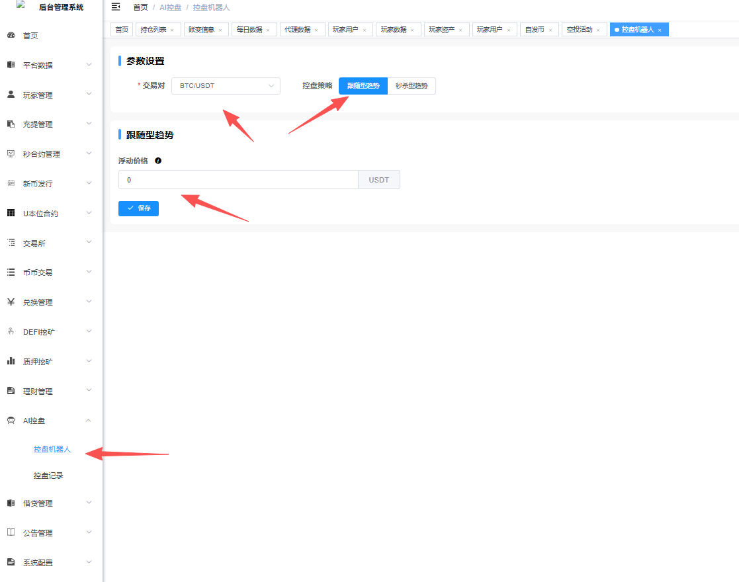
Task: Open 控盘记录 in the sidebar
Action: [x=48, y=476]
